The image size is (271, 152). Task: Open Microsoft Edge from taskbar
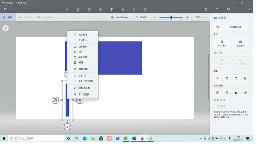(x=85, y=139)
